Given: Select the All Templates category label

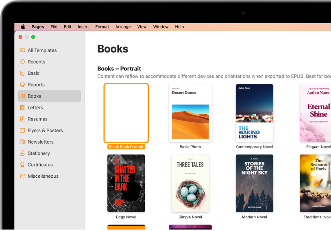Looking at the screenshot, I should click(42, 50).
